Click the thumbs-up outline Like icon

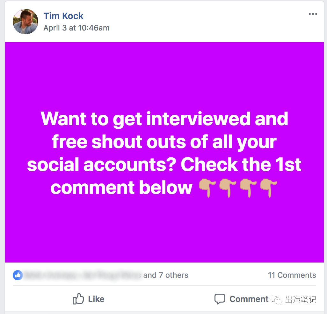[78, 299]
